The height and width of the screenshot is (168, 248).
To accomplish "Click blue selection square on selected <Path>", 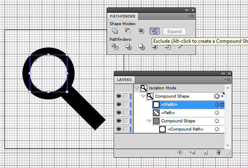I will coord(222,105).
